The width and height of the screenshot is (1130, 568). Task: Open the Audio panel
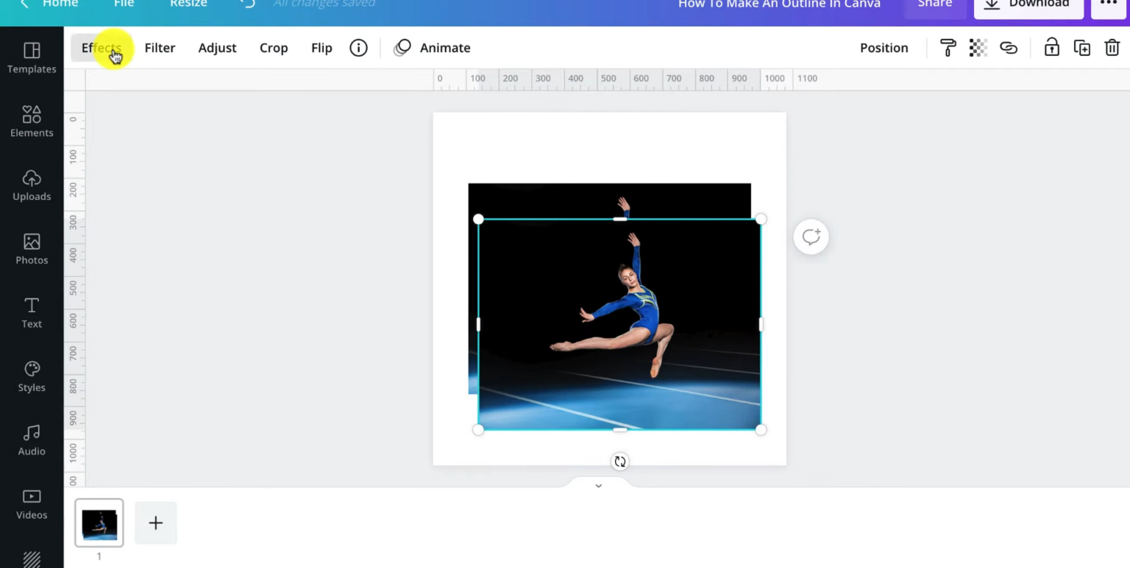pyautogui.click(x=32, y=439)
